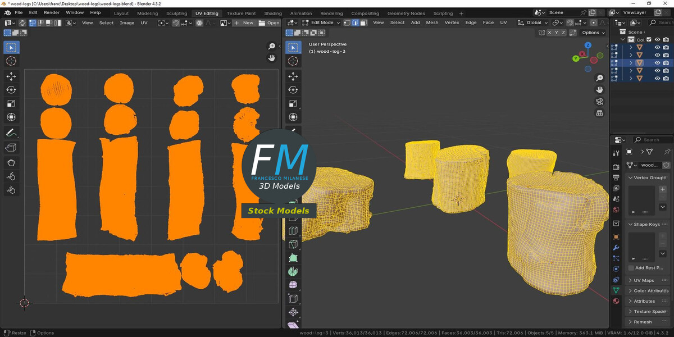
Task: Select the Rip Region UV tool icon
Action: coord(11,148)
